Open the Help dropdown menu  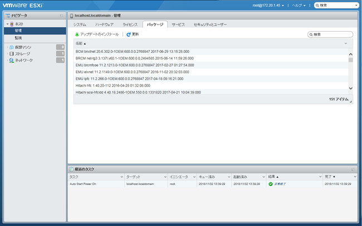point(299,6)
